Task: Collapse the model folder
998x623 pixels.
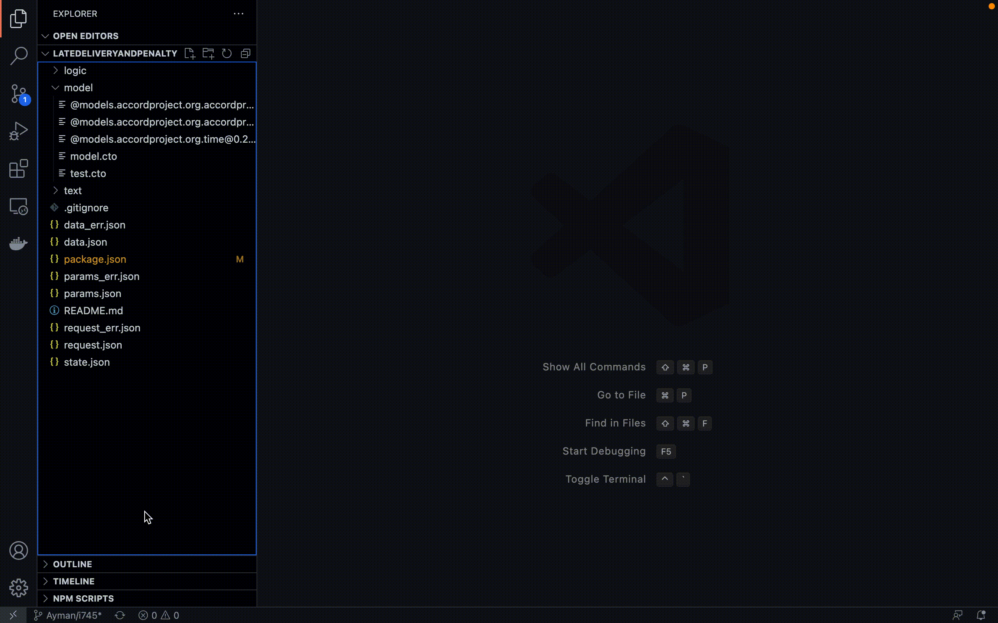Action: pyautogui.click(x=78, y=88)
